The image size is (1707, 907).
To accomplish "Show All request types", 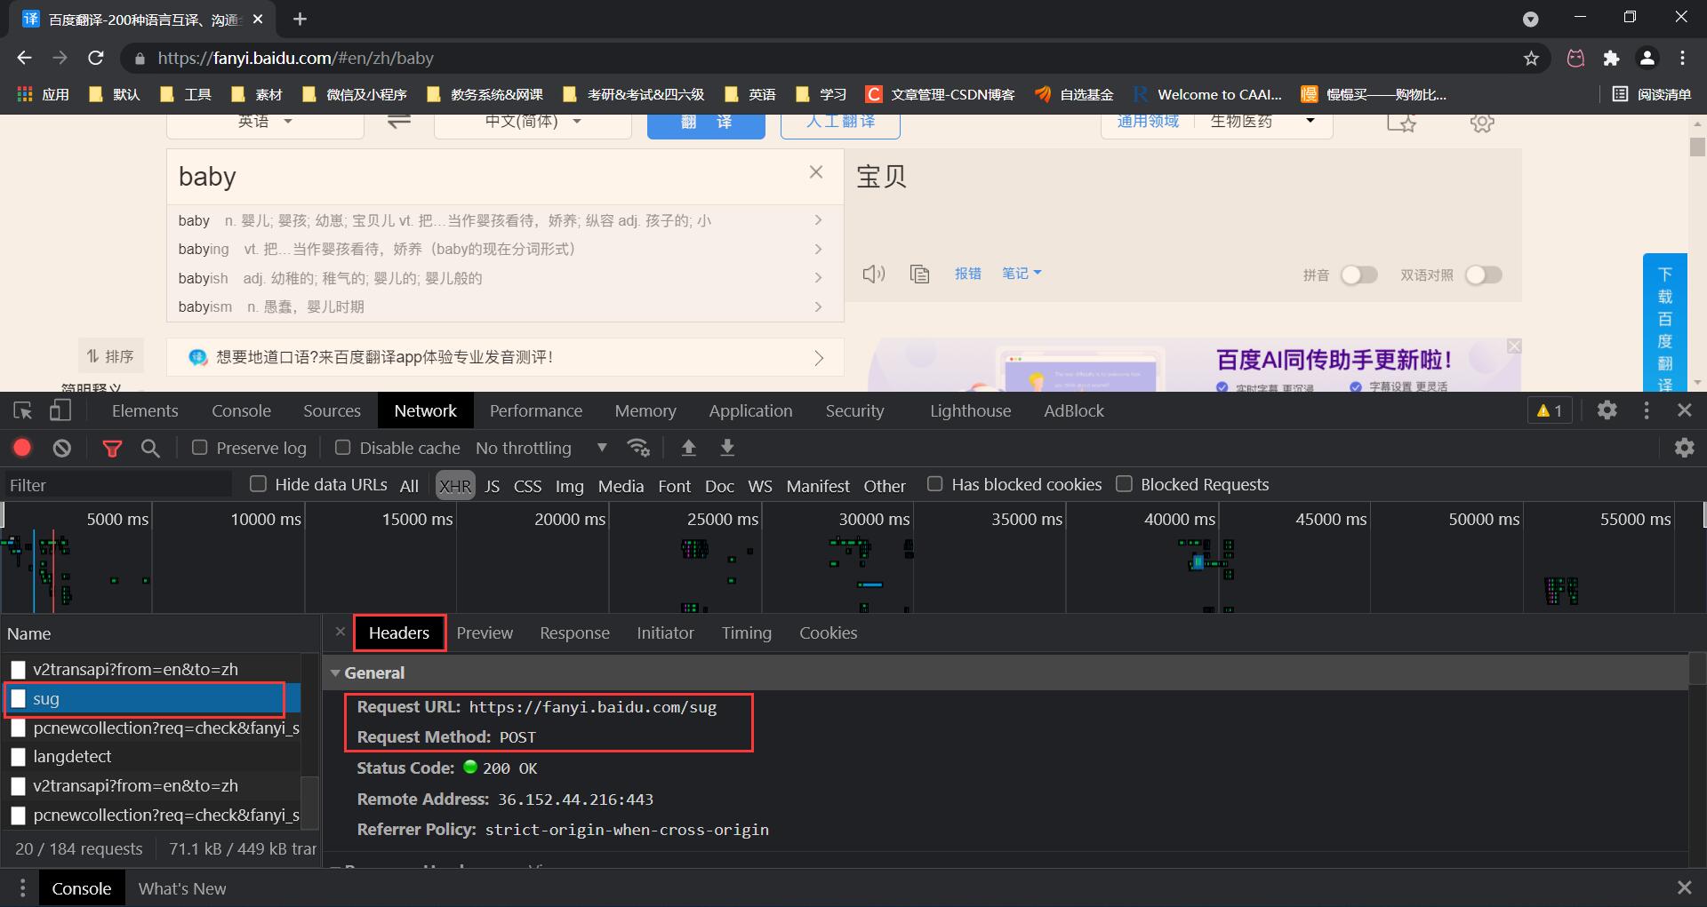I will [409, 486].
